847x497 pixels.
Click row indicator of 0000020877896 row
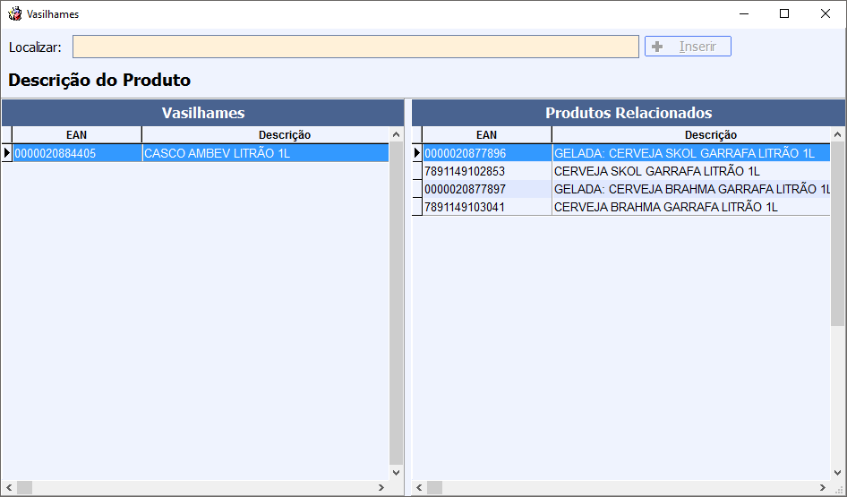(417, 153)
